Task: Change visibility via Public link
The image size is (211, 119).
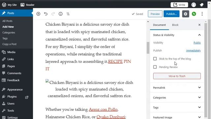Action: pos(197,43)
